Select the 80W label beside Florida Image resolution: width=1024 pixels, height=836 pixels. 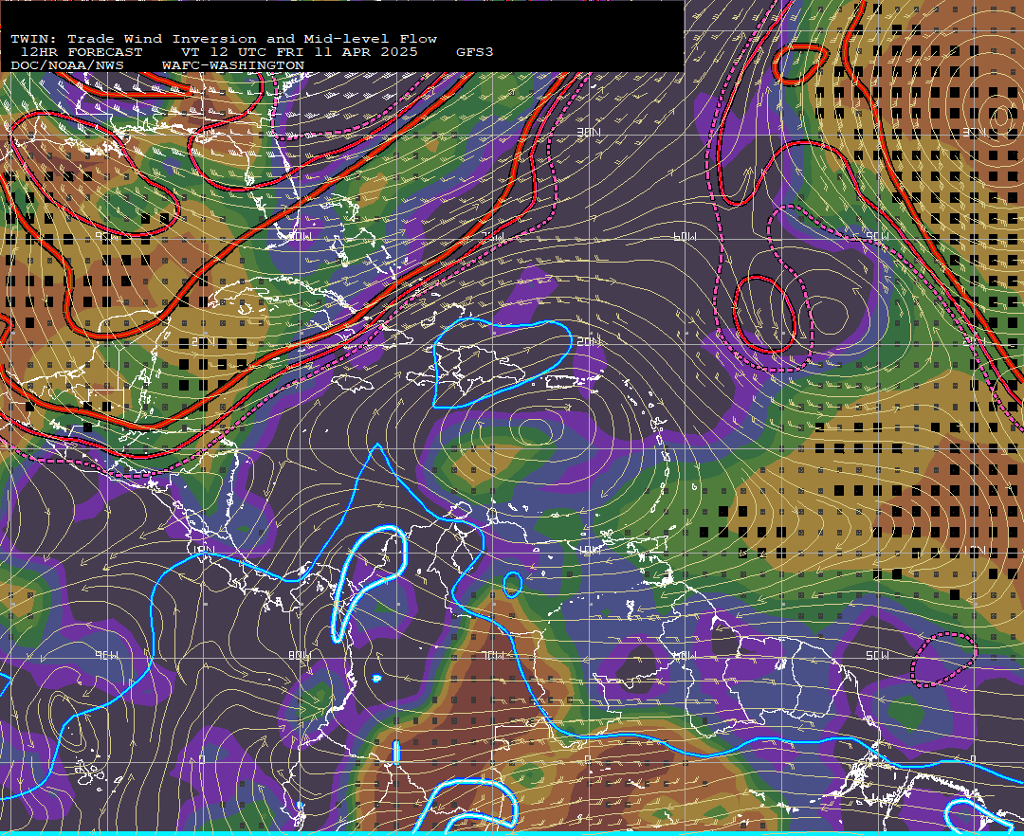pyautogui.click(x=300, y=236)
